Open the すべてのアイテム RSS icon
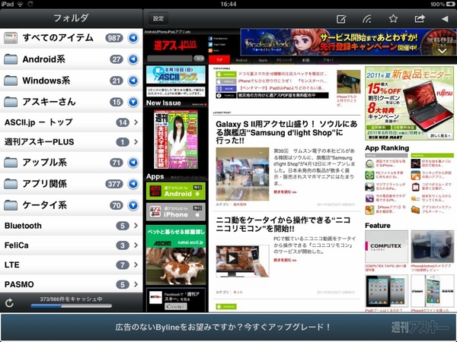The image size is (457, 342). click(x=11, y=38)
